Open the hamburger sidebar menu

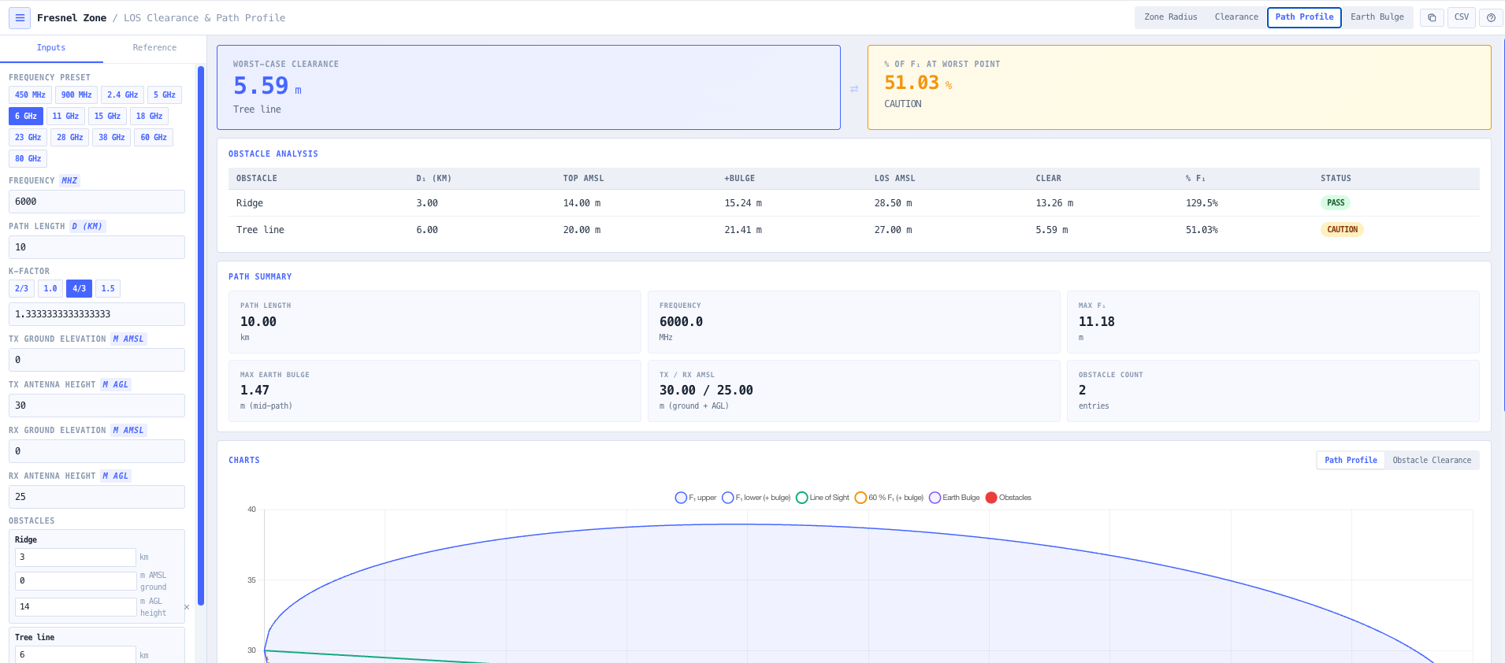20,17
